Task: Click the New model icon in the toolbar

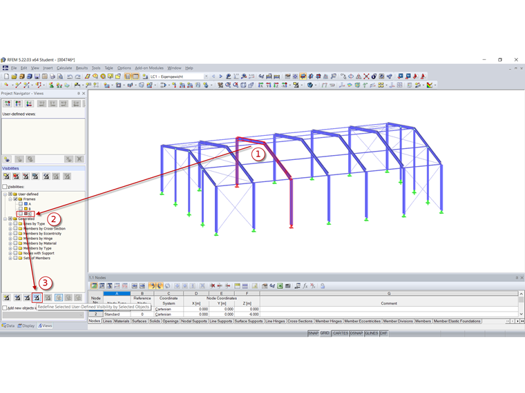Action: coord(6,77)
